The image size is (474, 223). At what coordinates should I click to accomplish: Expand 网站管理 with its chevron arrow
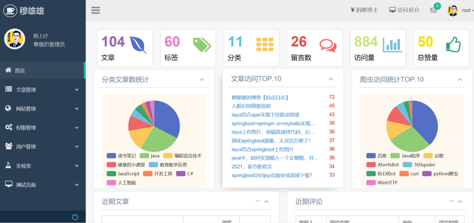coord(77,109)
